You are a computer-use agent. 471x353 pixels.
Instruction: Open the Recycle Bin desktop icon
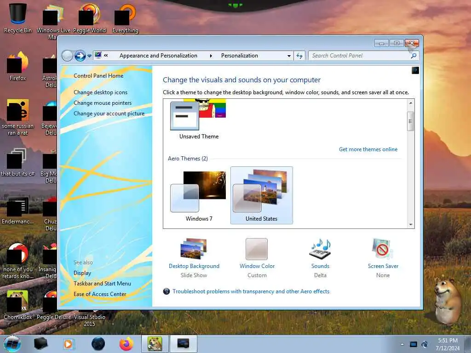[18, 18]
